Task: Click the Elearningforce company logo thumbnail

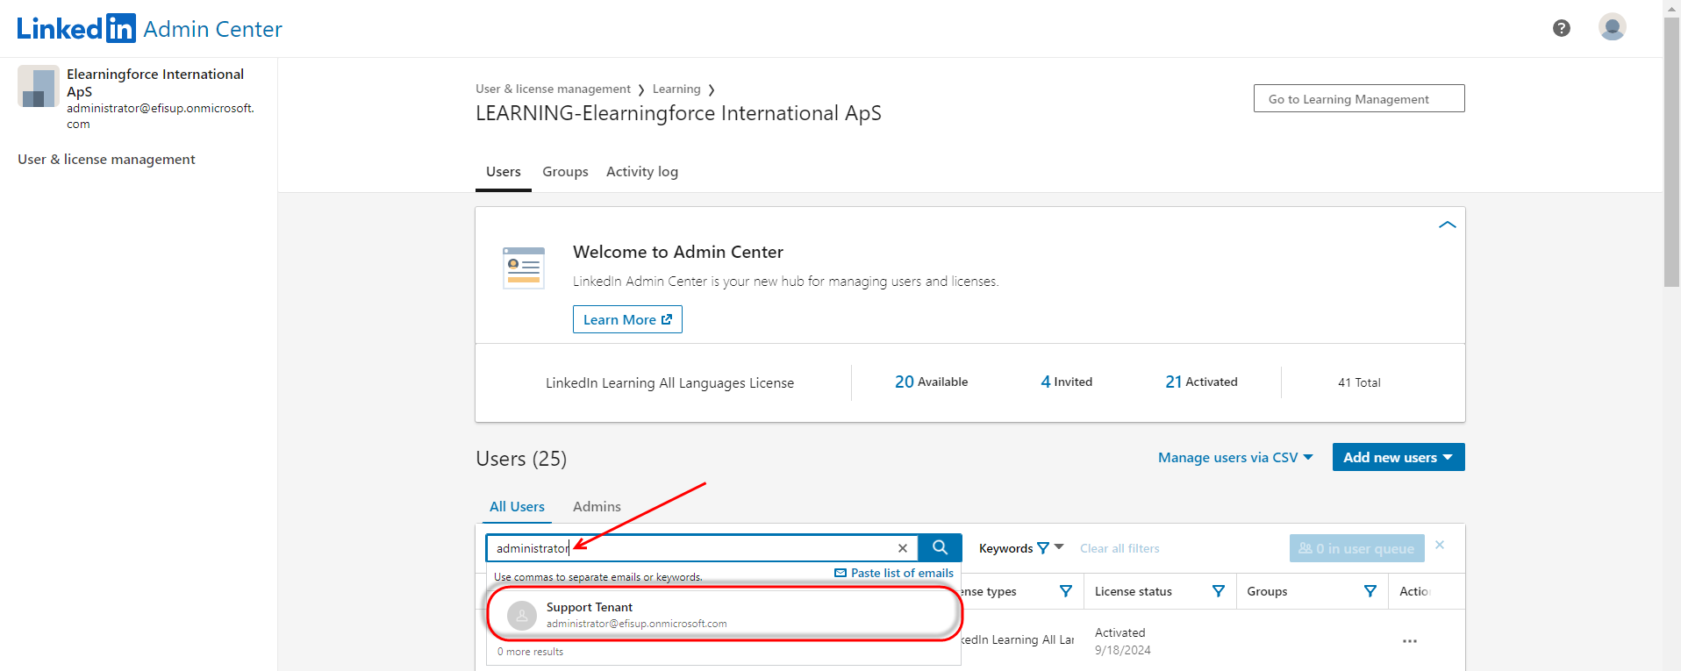Action: (x=39, y=86)
